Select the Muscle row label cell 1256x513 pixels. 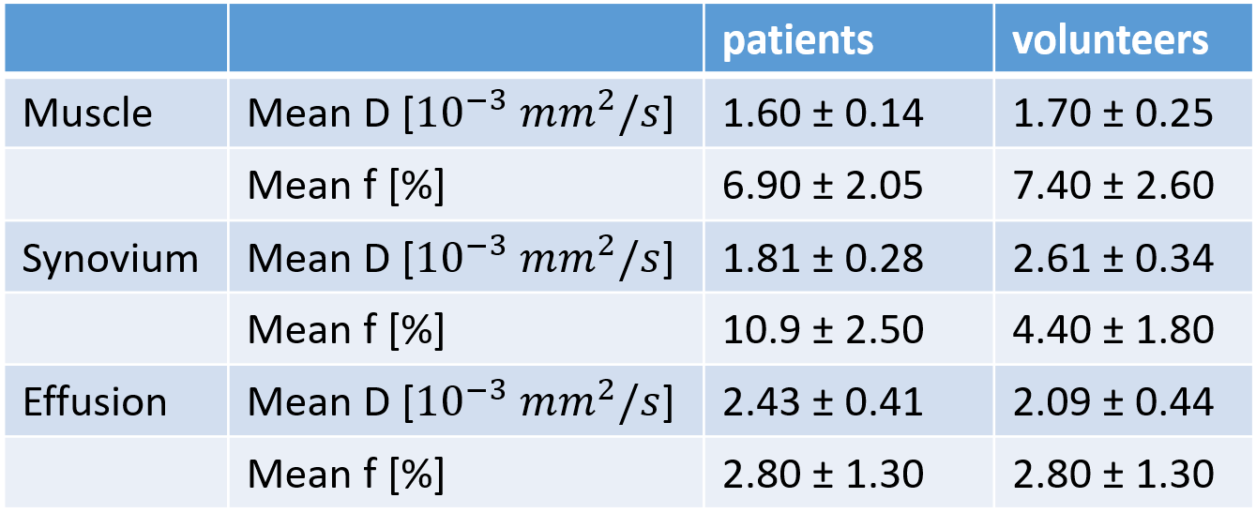pos(88,113)
